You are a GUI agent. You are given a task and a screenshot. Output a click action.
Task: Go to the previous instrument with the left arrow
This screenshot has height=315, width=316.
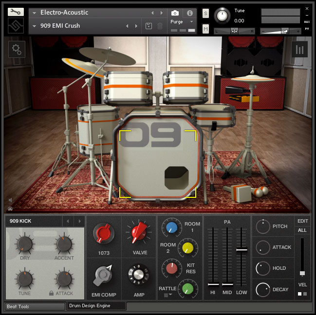(152, 13)
